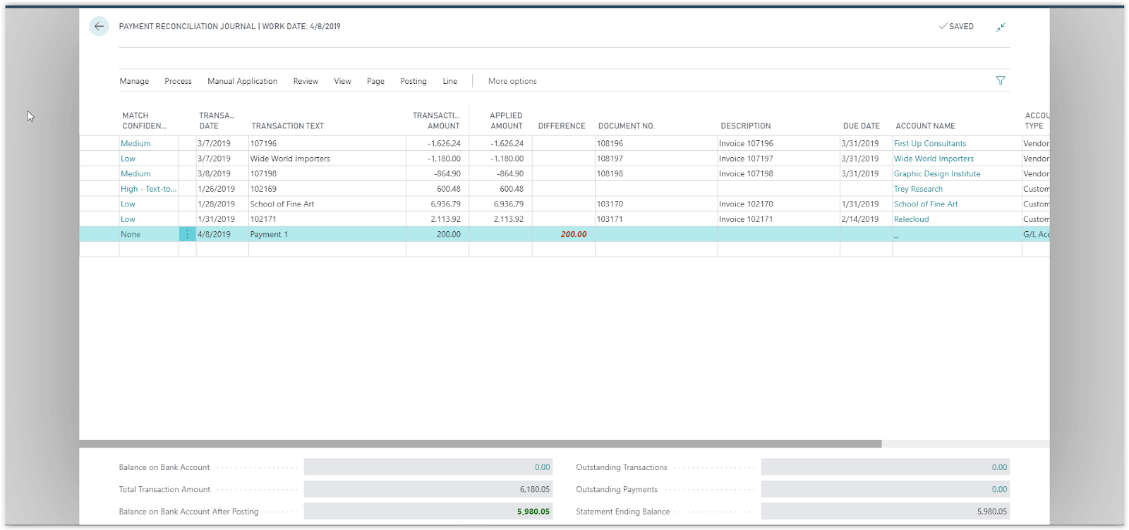Sort by Transaction Amount column header
1129x530 pixels.
coord(436,121)
